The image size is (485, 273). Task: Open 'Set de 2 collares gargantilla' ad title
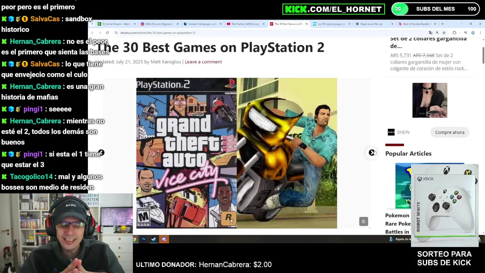click(429, 42)
